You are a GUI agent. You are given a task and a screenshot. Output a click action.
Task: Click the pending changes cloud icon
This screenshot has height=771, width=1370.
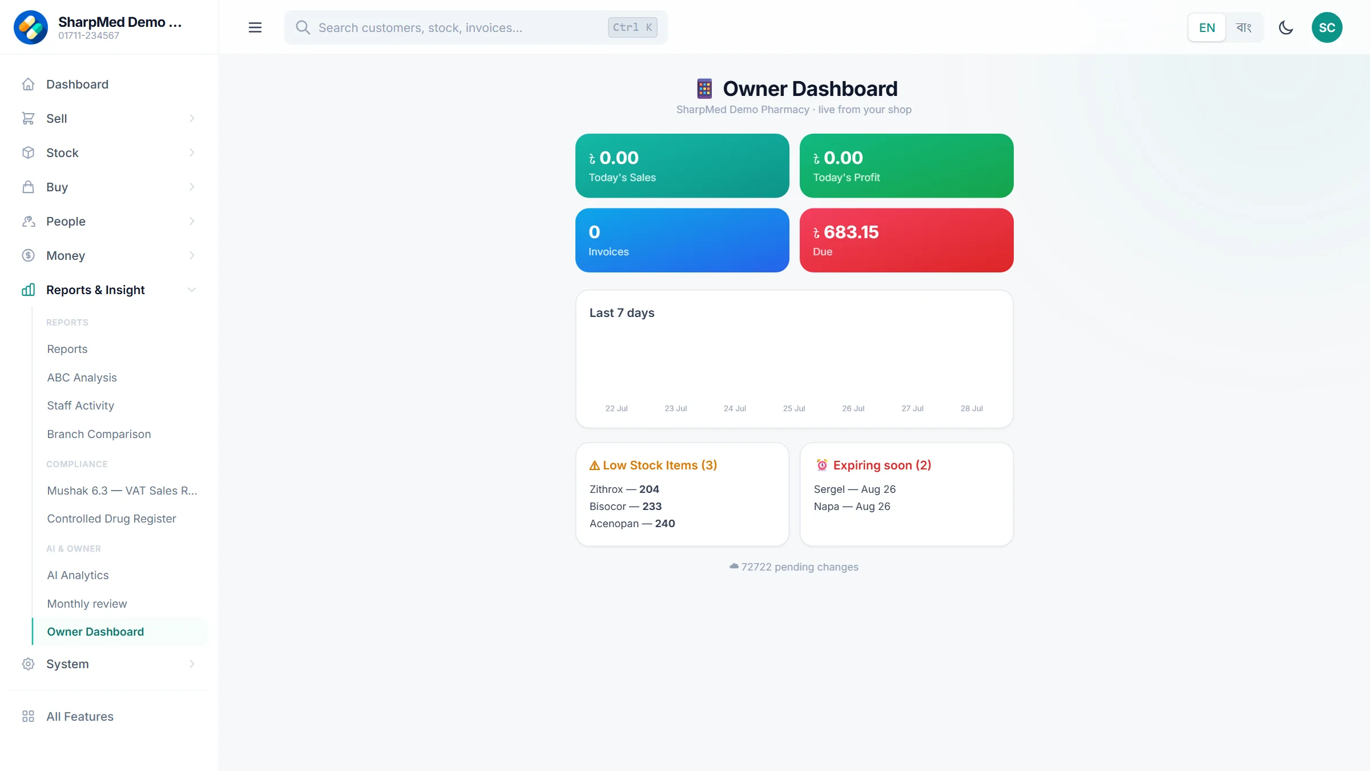(734, 567)
